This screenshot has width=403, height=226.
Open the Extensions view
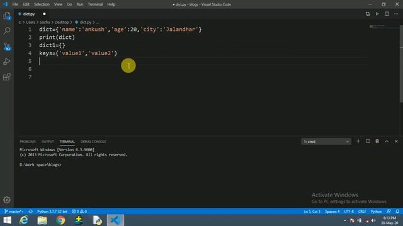[7, 77]
